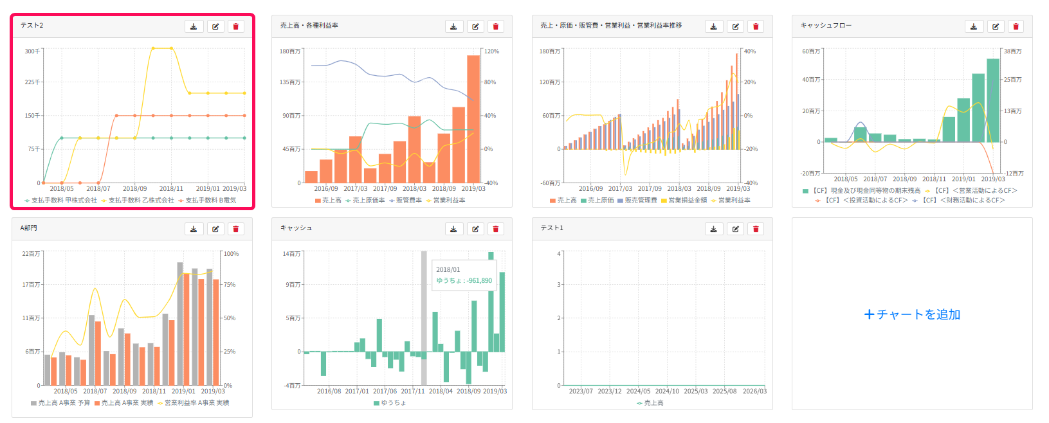Download the テスト2 chart
Image resolution: width=1049 pixels, height=423 pixels.
tap(194, 26)
